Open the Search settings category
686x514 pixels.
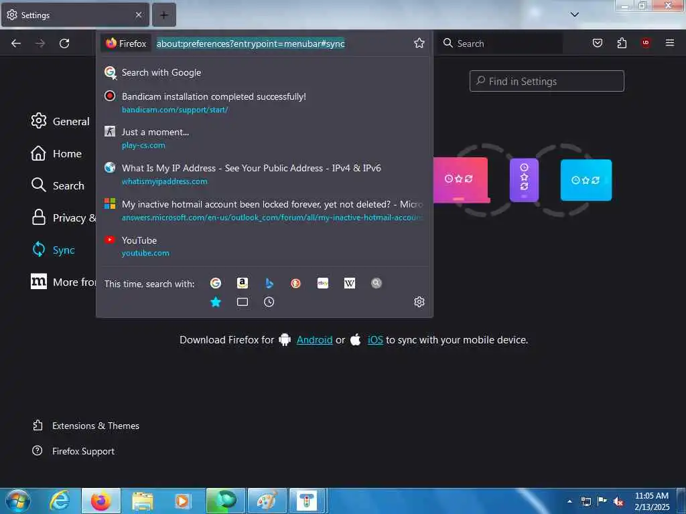click(x=58, y=185)
